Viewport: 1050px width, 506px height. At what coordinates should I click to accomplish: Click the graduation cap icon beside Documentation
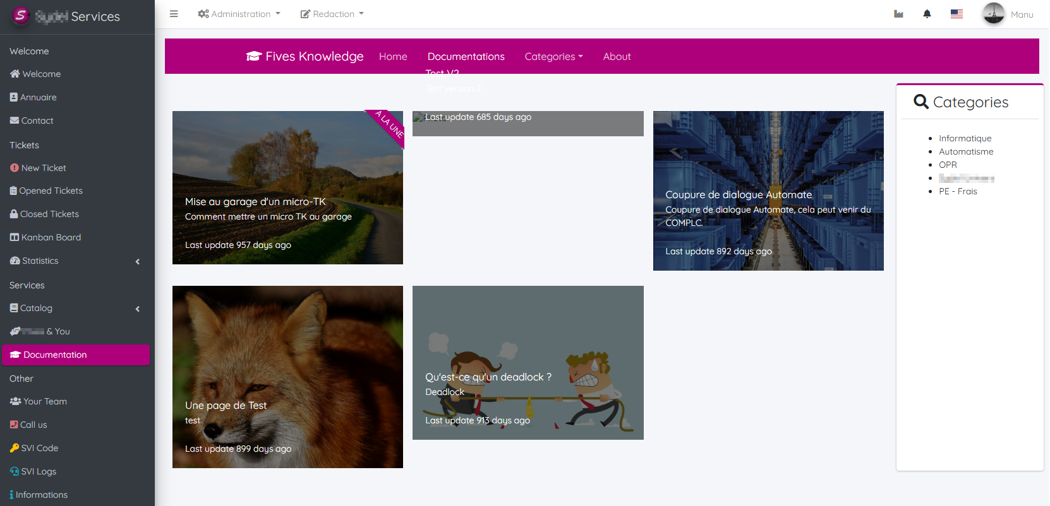click(16, 355)
